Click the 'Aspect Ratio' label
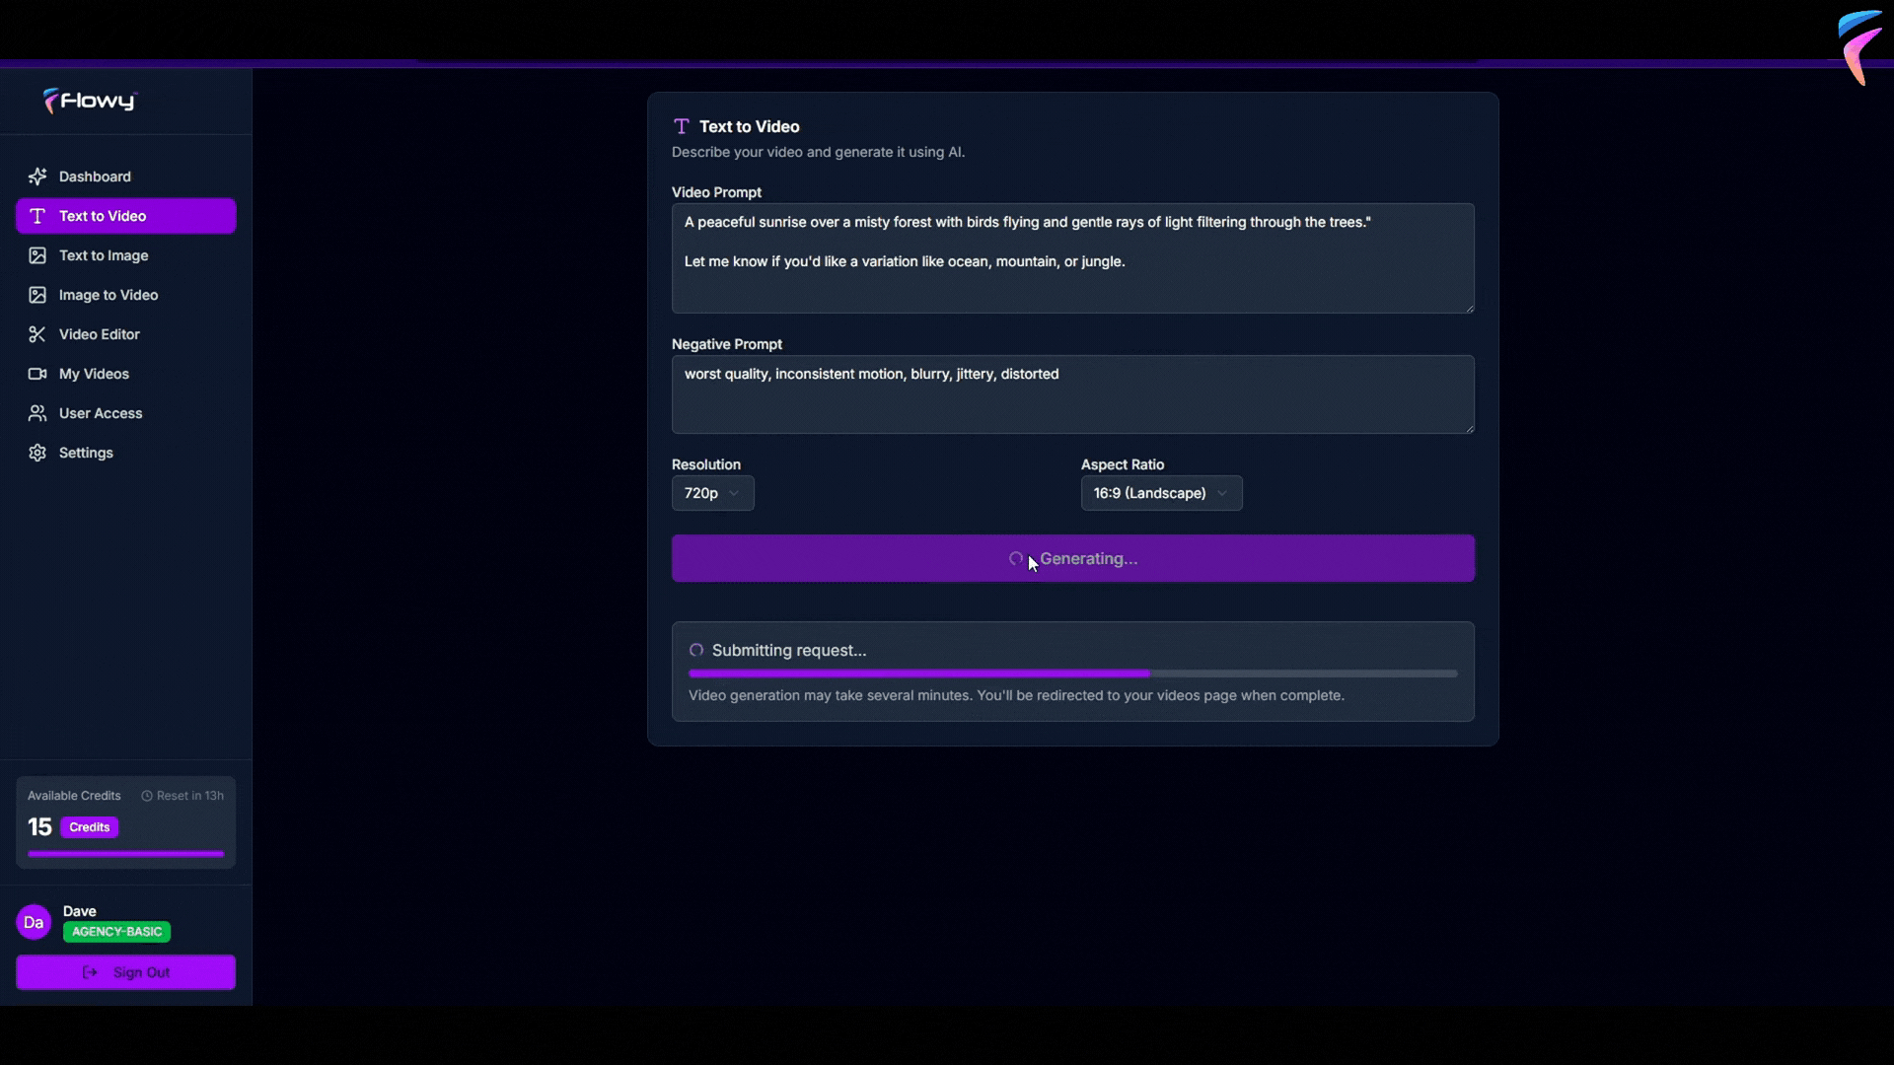1894x1065 pixels. coord(1123,464)
